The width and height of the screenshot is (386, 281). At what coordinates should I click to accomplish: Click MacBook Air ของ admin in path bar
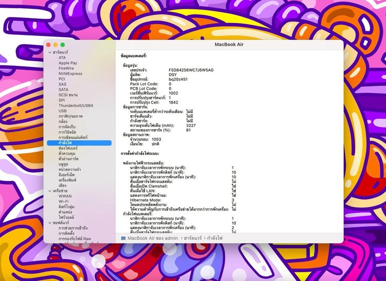click(152, 238)
